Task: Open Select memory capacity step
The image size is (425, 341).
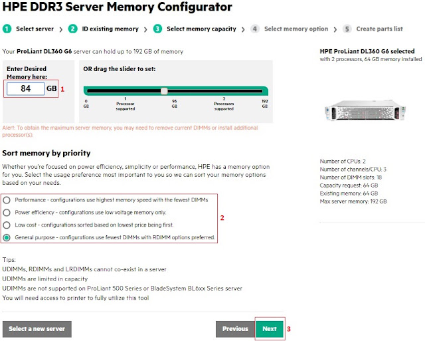Action: coord(201,29)
